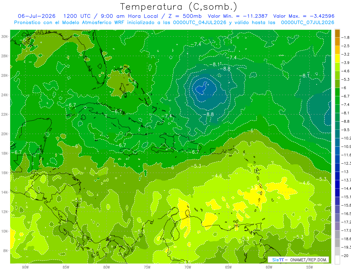Viewport: 351px width, 271px height.
Task: Click the "8N" latitude axis label
Action: click(x=6, y=251)
